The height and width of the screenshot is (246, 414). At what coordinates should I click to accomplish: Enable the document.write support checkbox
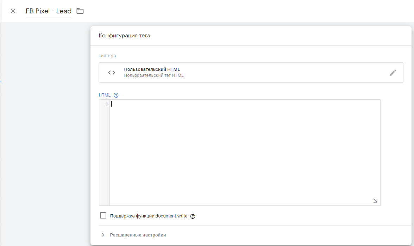click(x=103, y=216)
